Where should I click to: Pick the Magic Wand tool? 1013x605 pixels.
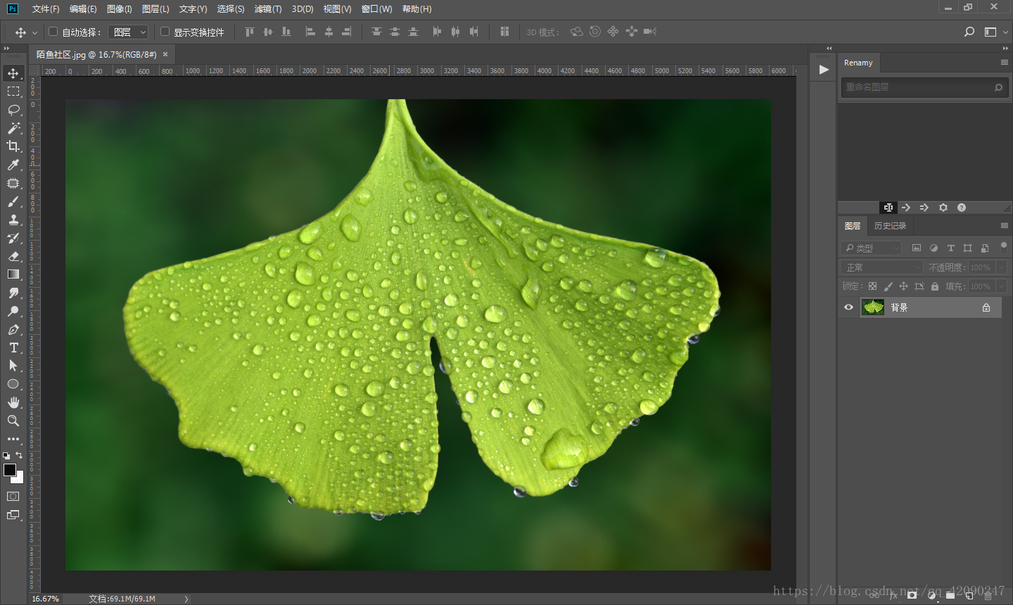(x=13, y=128)
